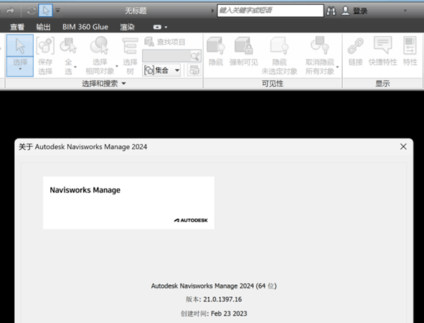424x323 pixels.
Task: Activate the Select (选择) tool icon
Action: coord(20,46)
